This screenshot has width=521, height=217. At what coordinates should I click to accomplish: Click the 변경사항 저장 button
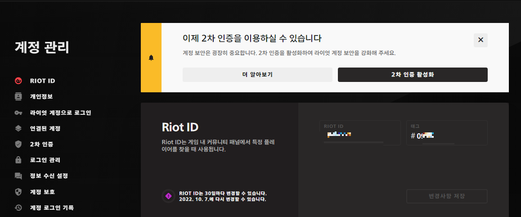pos(447,196)
